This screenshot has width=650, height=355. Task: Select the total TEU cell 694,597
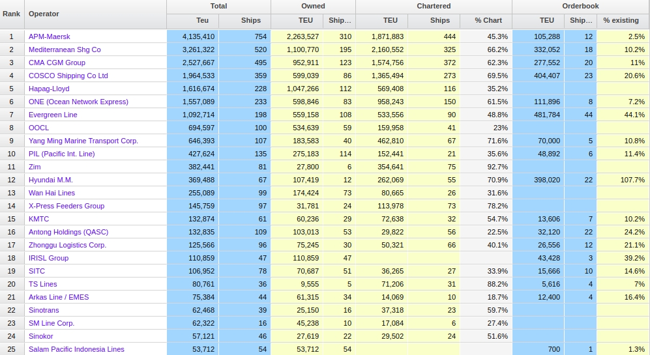tap(193, 128)
